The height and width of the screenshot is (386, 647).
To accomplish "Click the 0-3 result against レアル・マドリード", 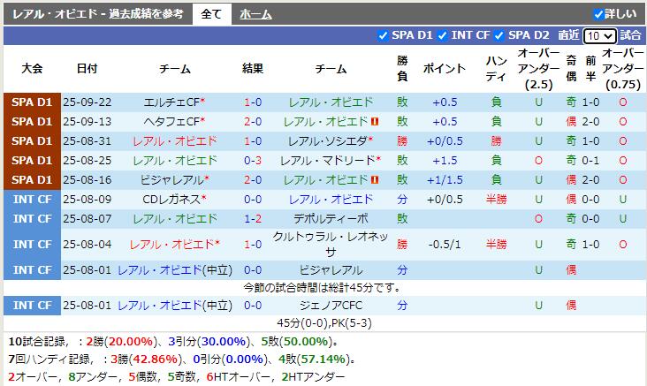I will 253,161.
